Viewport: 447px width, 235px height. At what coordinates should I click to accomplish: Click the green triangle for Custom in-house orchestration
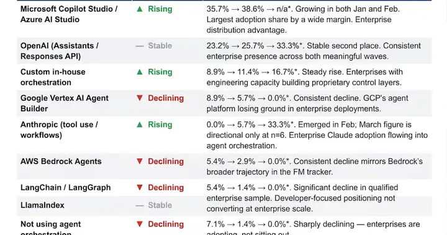coord(140,72)
